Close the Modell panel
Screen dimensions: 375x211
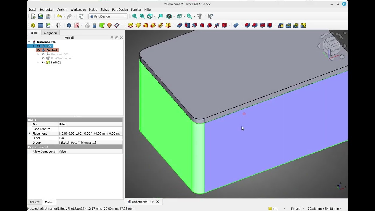pyautogui.click(x=121, y=38)
